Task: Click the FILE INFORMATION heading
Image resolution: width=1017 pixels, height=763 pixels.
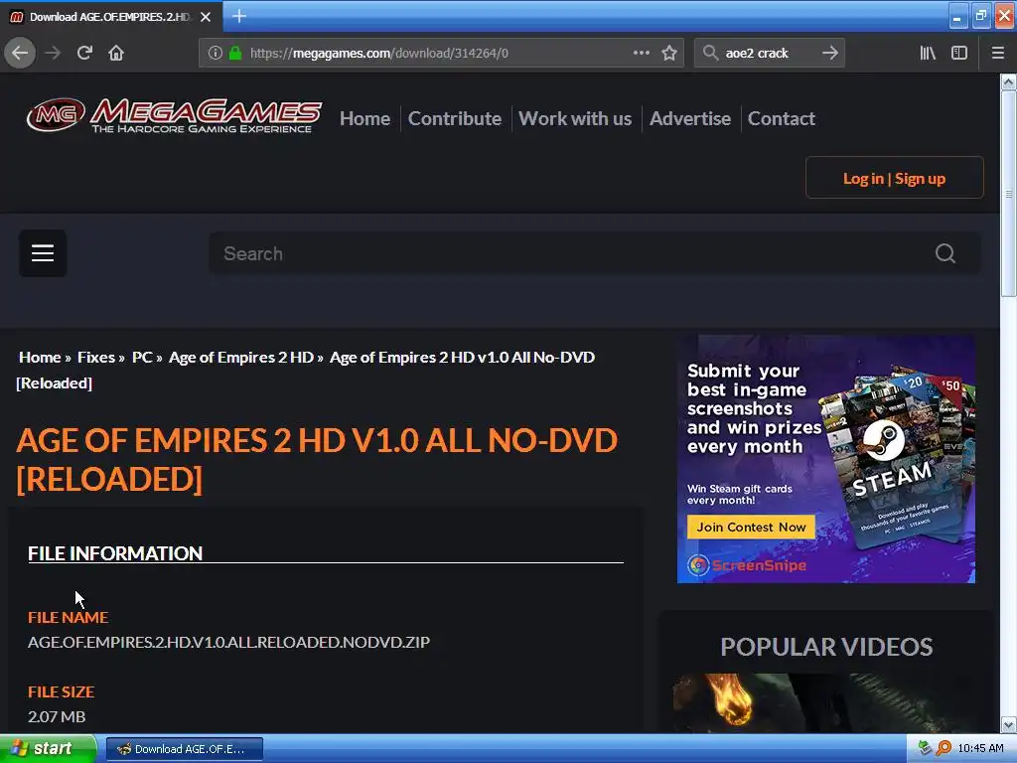Action: pos(115,553)
